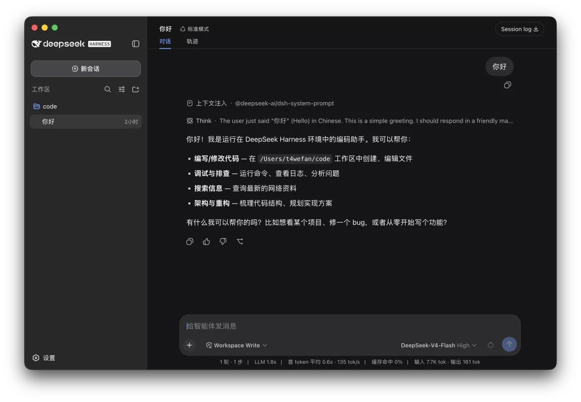Viewport: 581px width, 402px height.
Task: Click the 首 token 平均 0.6s entry
Action: pyautogui.click(x=310, y=362)
